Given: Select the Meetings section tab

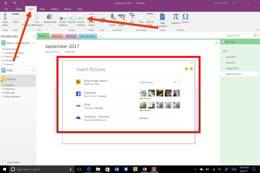Looking at the screenshot, I should [x=57, y=36].
